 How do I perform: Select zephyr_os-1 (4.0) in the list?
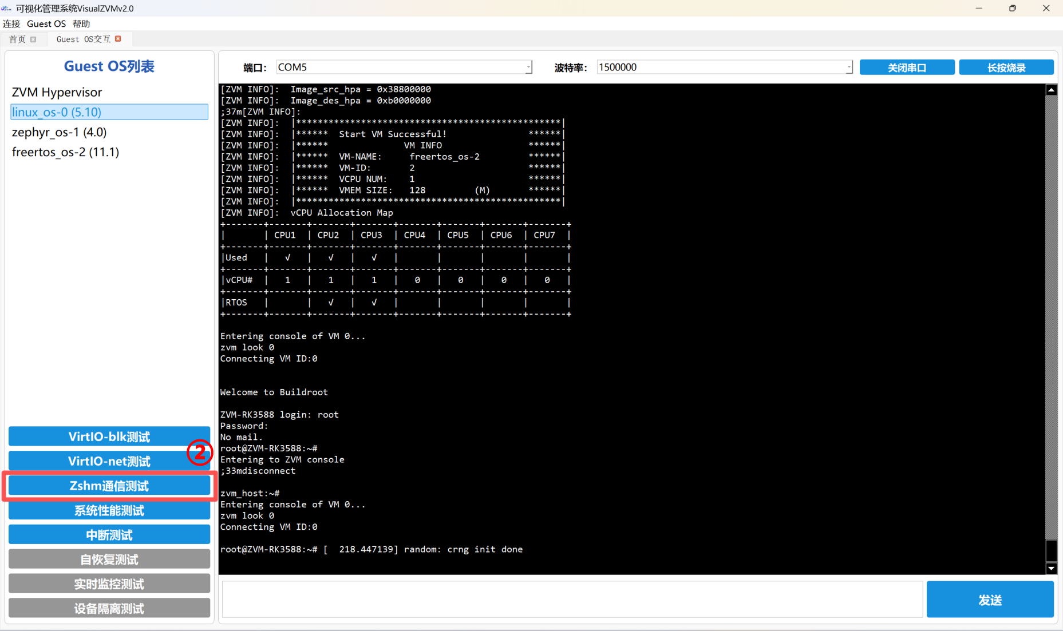coord(60,132)
